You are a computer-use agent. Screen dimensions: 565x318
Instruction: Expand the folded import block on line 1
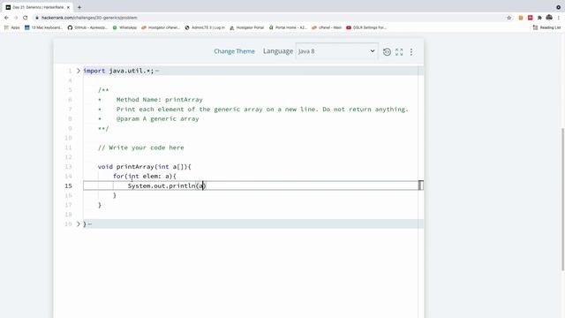click(x=79, y=71)
